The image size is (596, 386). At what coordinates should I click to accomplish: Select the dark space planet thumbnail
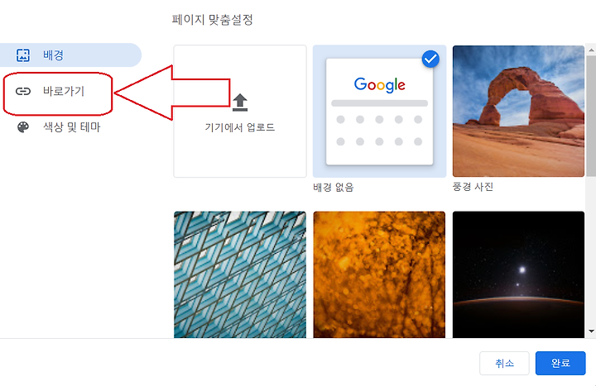(518, 274)
